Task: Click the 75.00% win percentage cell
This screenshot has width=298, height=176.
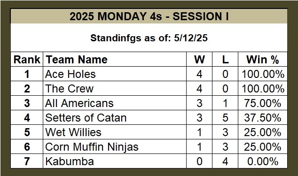Action: (x=263, y=103)
